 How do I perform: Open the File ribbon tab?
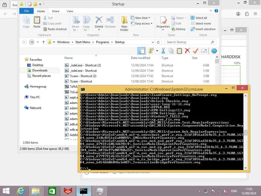[x=27, y=11]
